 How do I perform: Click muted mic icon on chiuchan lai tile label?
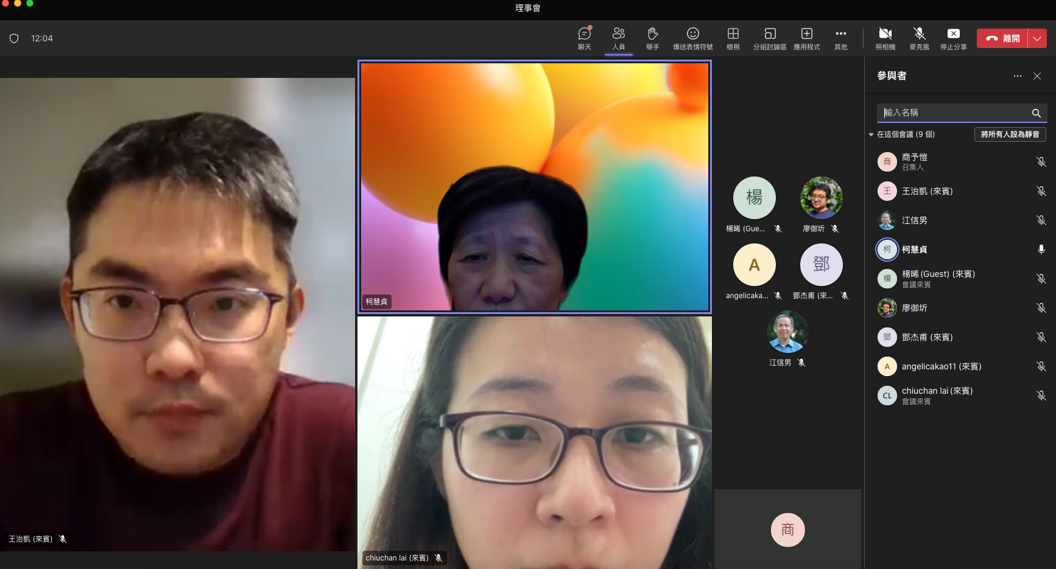(438, 558)
